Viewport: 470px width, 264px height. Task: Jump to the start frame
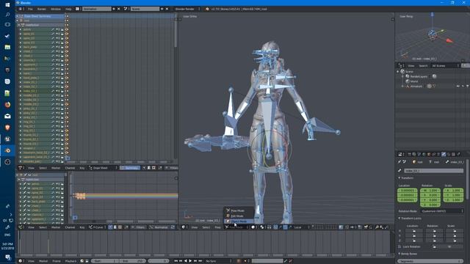point(176,261)
